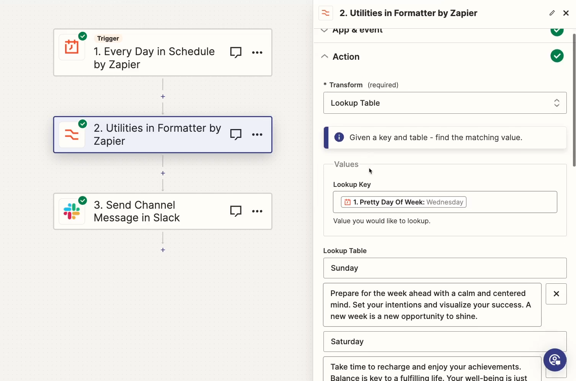Add a step between steps 2 and 3
The height and width of the screenshot is (381, 576).
tap(163, 173)
